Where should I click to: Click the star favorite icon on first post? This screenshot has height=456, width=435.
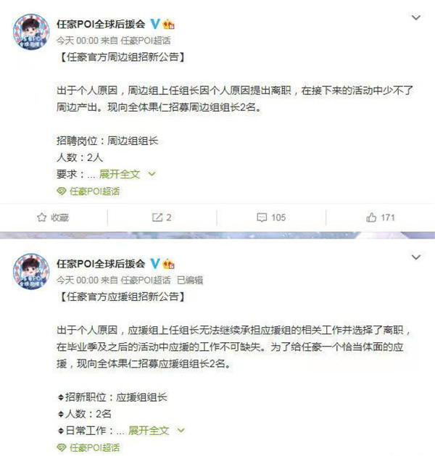41,217
